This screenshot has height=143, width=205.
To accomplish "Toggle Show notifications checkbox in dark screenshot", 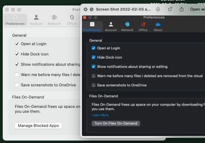I will (93, 67).
